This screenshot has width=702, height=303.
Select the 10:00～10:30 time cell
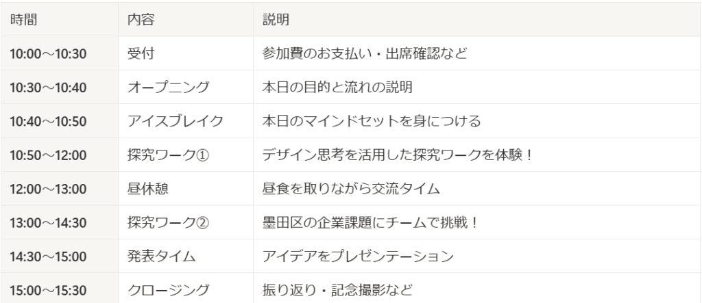pos(60,53)
